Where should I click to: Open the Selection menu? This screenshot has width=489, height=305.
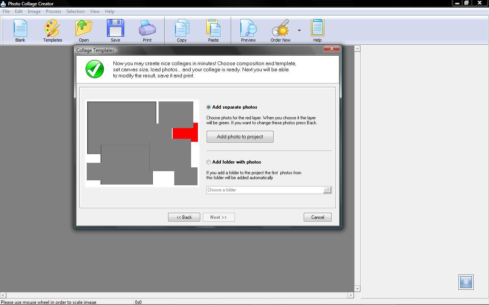coord(75,11)
